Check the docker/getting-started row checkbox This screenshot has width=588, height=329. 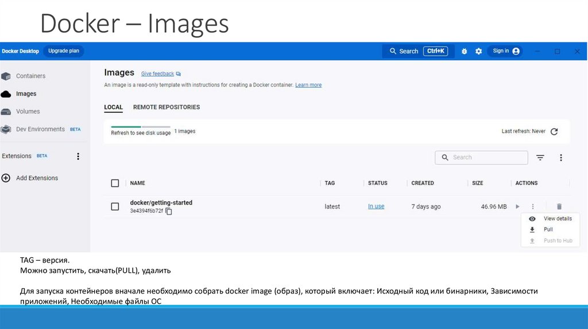click(x=115, y=206)
